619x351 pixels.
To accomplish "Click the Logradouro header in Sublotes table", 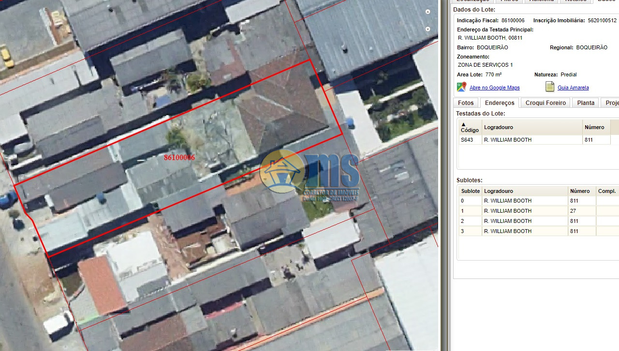I will coord(525,191).
